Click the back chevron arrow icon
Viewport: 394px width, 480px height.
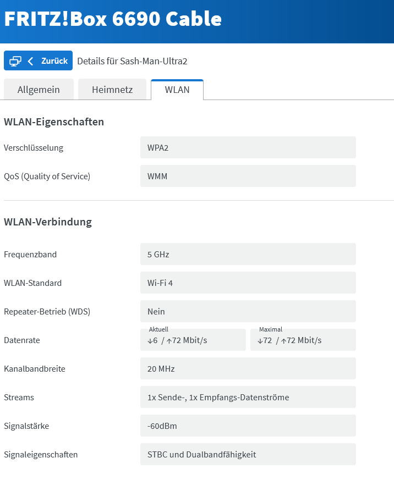tap(30, 61)
